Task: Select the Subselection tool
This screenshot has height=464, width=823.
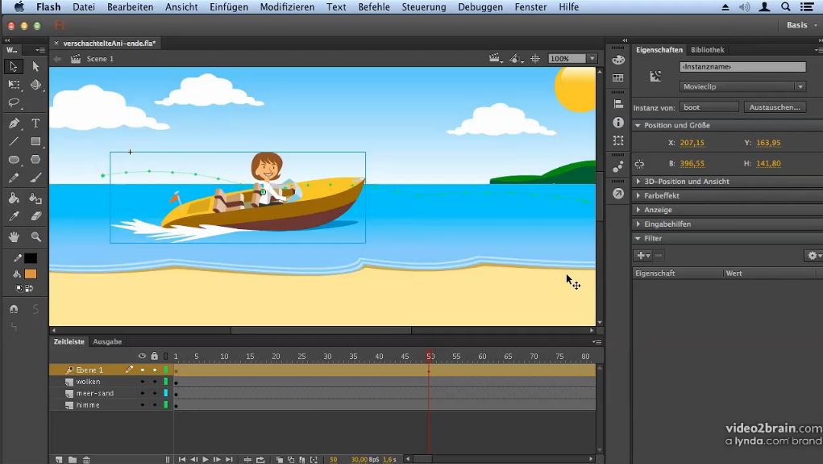Action: click(35, 67)
